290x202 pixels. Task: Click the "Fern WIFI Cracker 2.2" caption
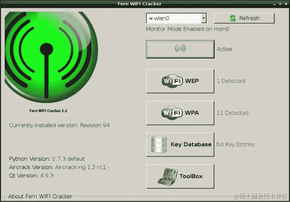point(48,111)
